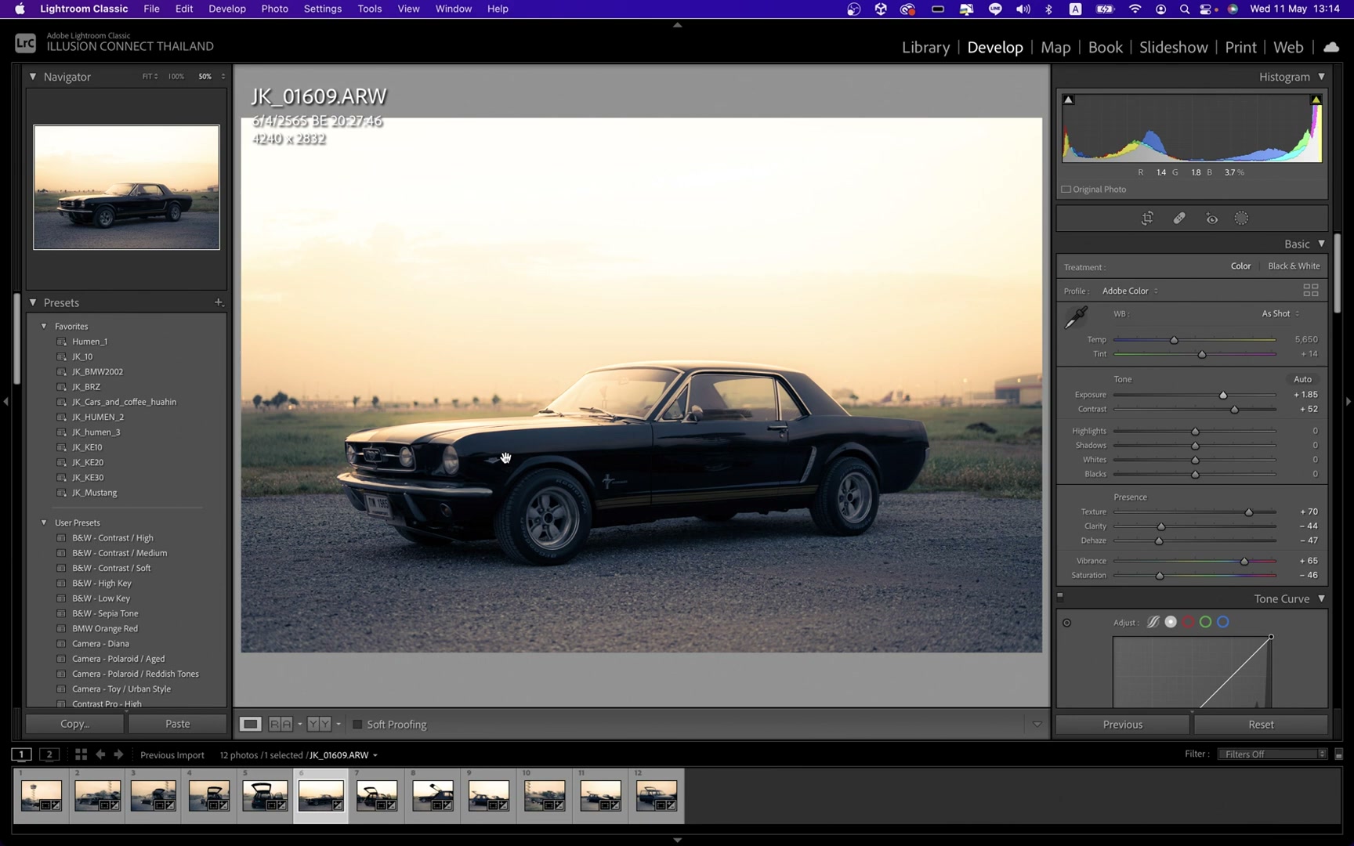Pick the White Balance Selector eyedropper

(x=1076, y=317)
